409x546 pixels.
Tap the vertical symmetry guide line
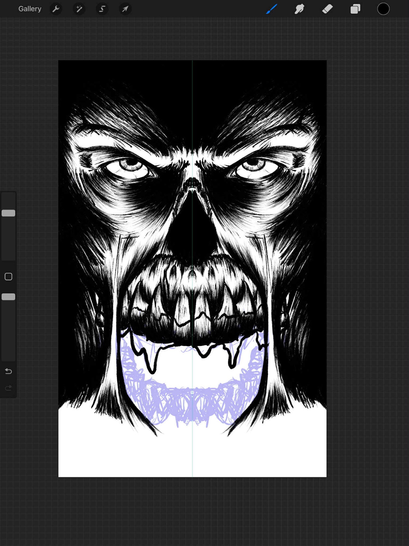pos(192,450)
